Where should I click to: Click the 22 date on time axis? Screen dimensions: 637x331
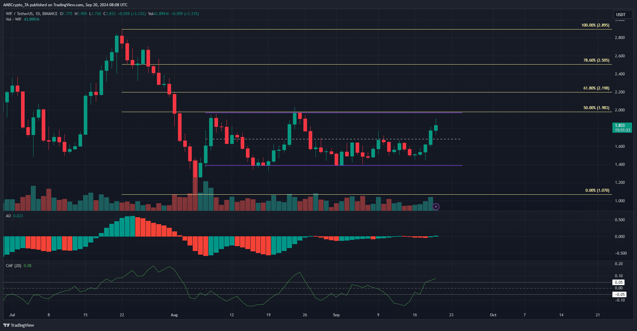(x=122, y=315)
